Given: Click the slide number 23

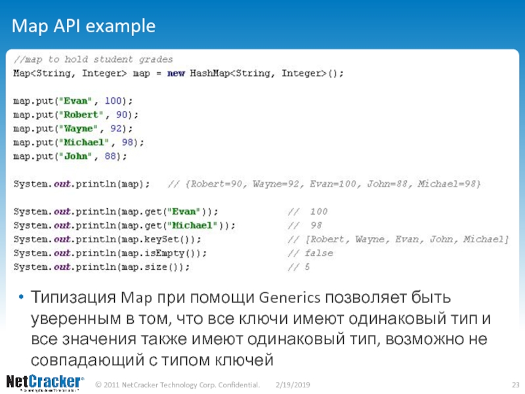Looking at the screenshot, I should coord(516,385).
